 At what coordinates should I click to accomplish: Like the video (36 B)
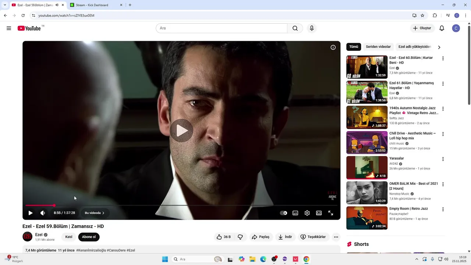[224, 237]
